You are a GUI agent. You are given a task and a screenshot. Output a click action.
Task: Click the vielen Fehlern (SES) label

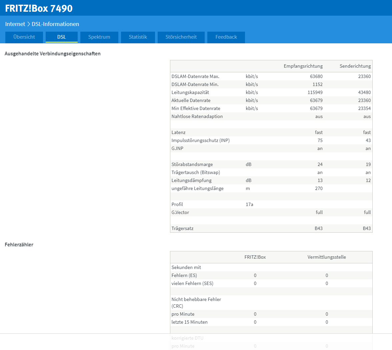tap(192, 283)
